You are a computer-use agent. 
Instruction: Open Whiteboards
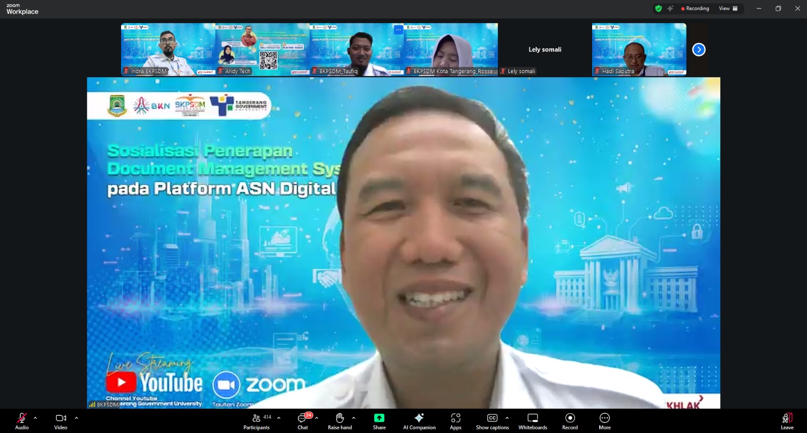[533, 420]
